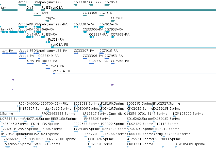Click the CG7968 gene label
Screen dimensions: 216x148
point(117,18)
